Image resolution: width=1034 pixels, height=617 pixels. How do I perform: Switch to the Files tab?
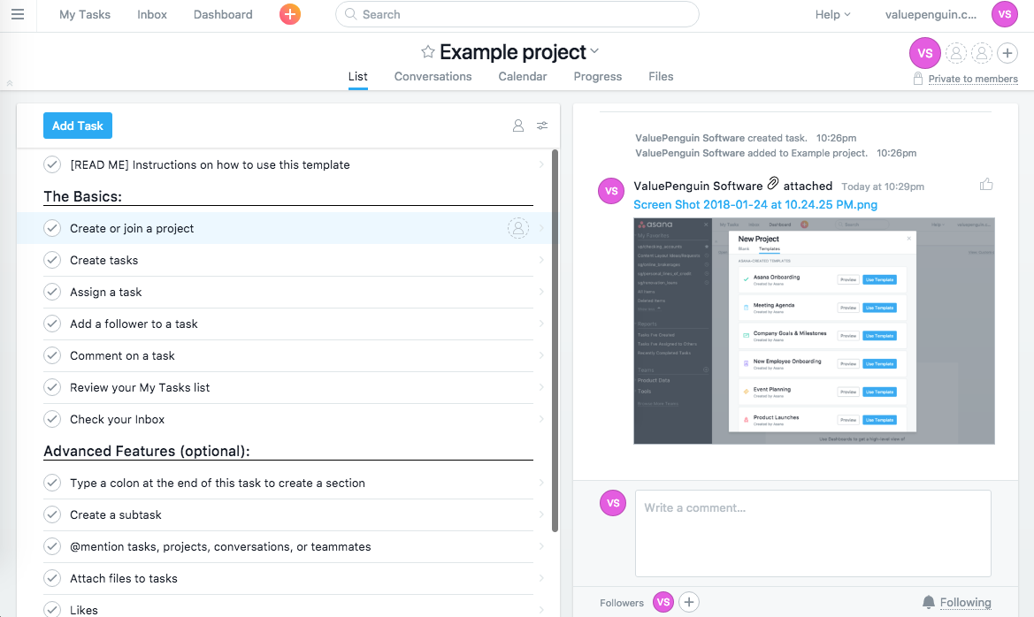[661, 77]
